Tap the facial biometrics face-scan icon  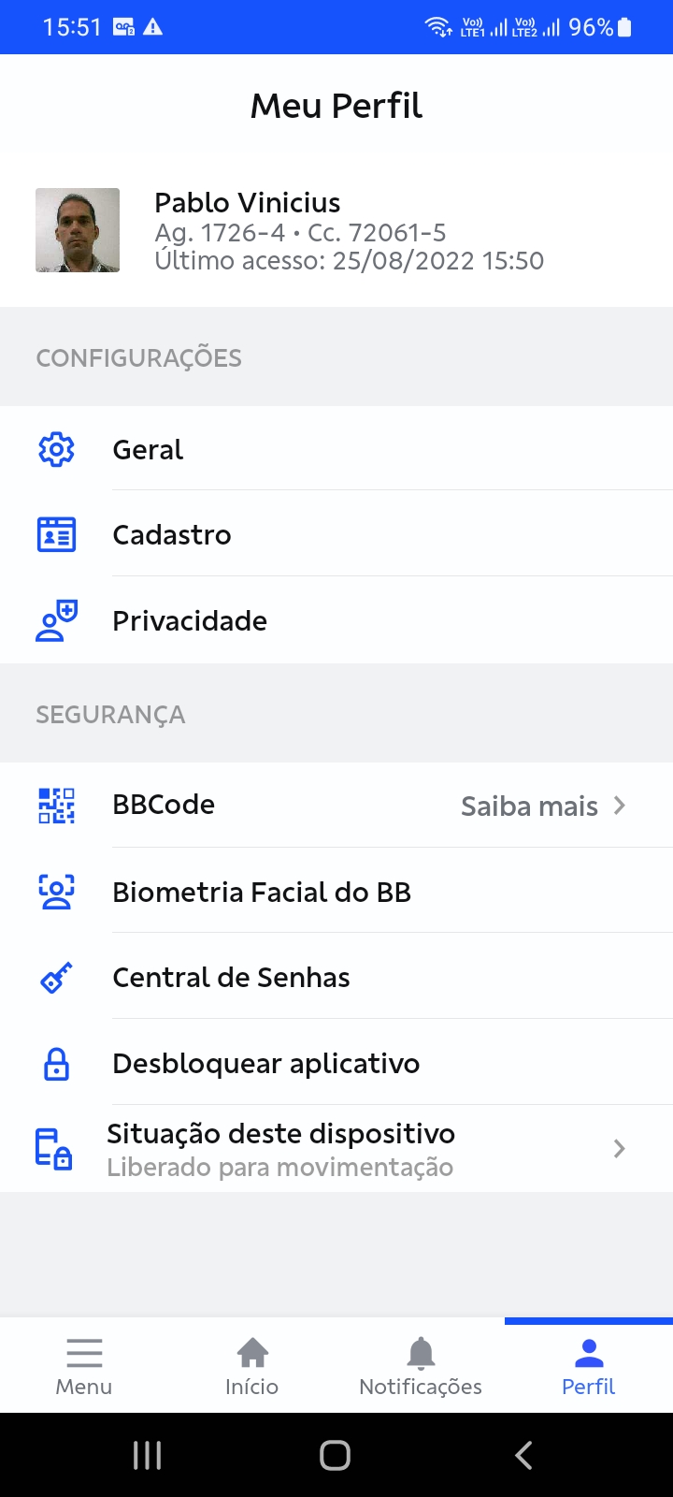[x=56, y=892]
